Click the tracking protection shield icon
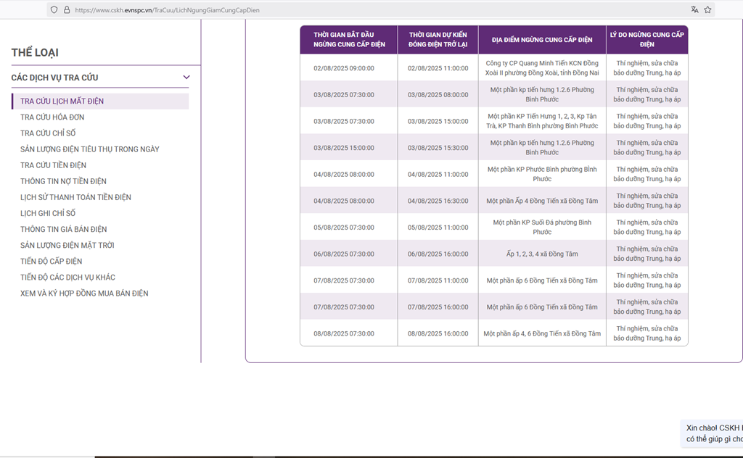 54,9
